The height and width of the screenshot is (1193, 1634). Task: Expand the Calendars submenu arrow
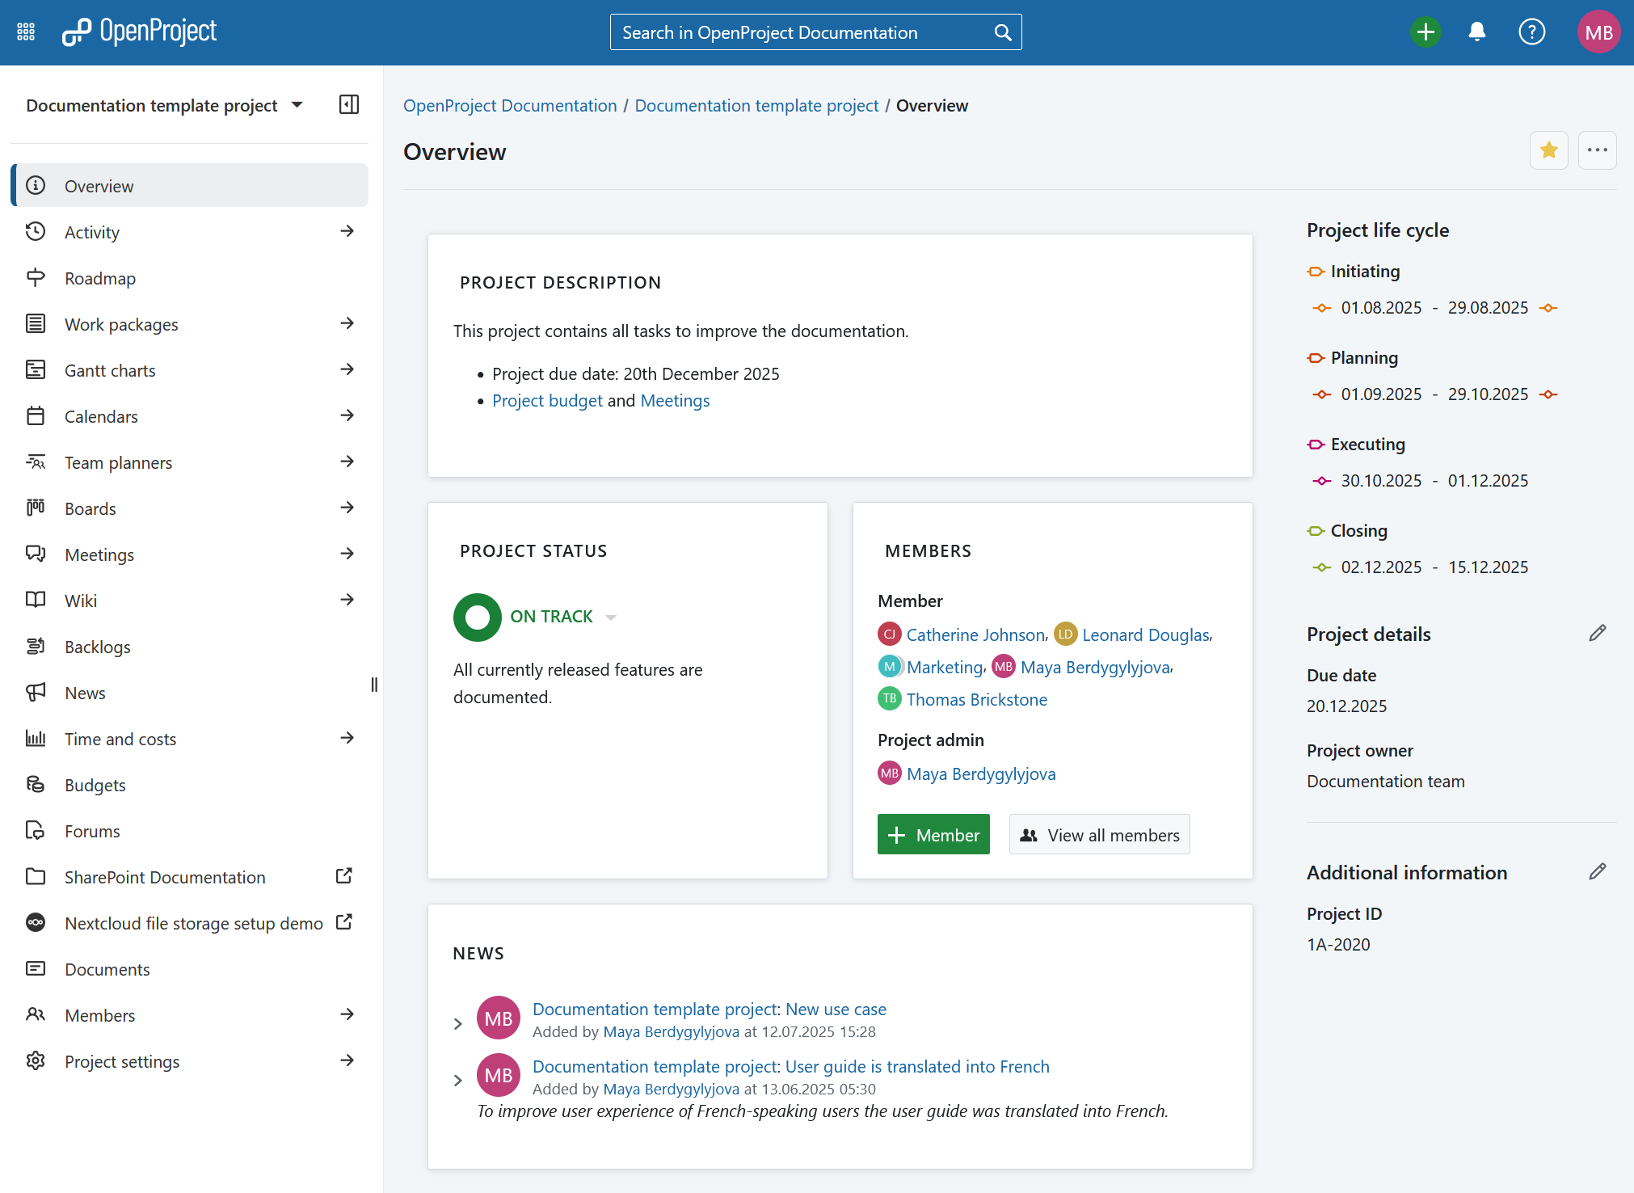coord(347,416)
